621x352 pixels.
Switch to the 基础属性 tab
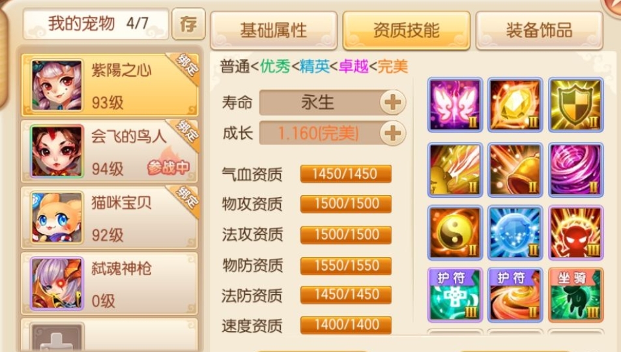pos(274,31)
